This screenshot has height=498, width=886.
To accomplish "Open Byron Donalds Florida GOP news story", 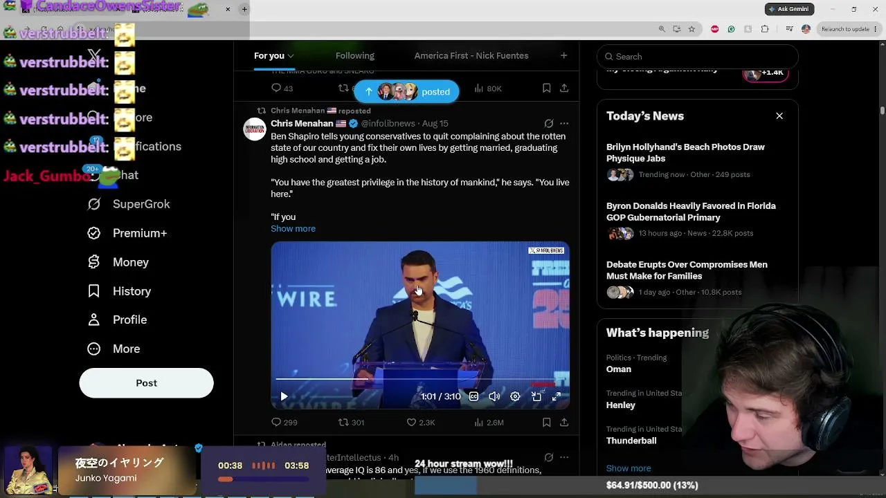I will 698,219.
